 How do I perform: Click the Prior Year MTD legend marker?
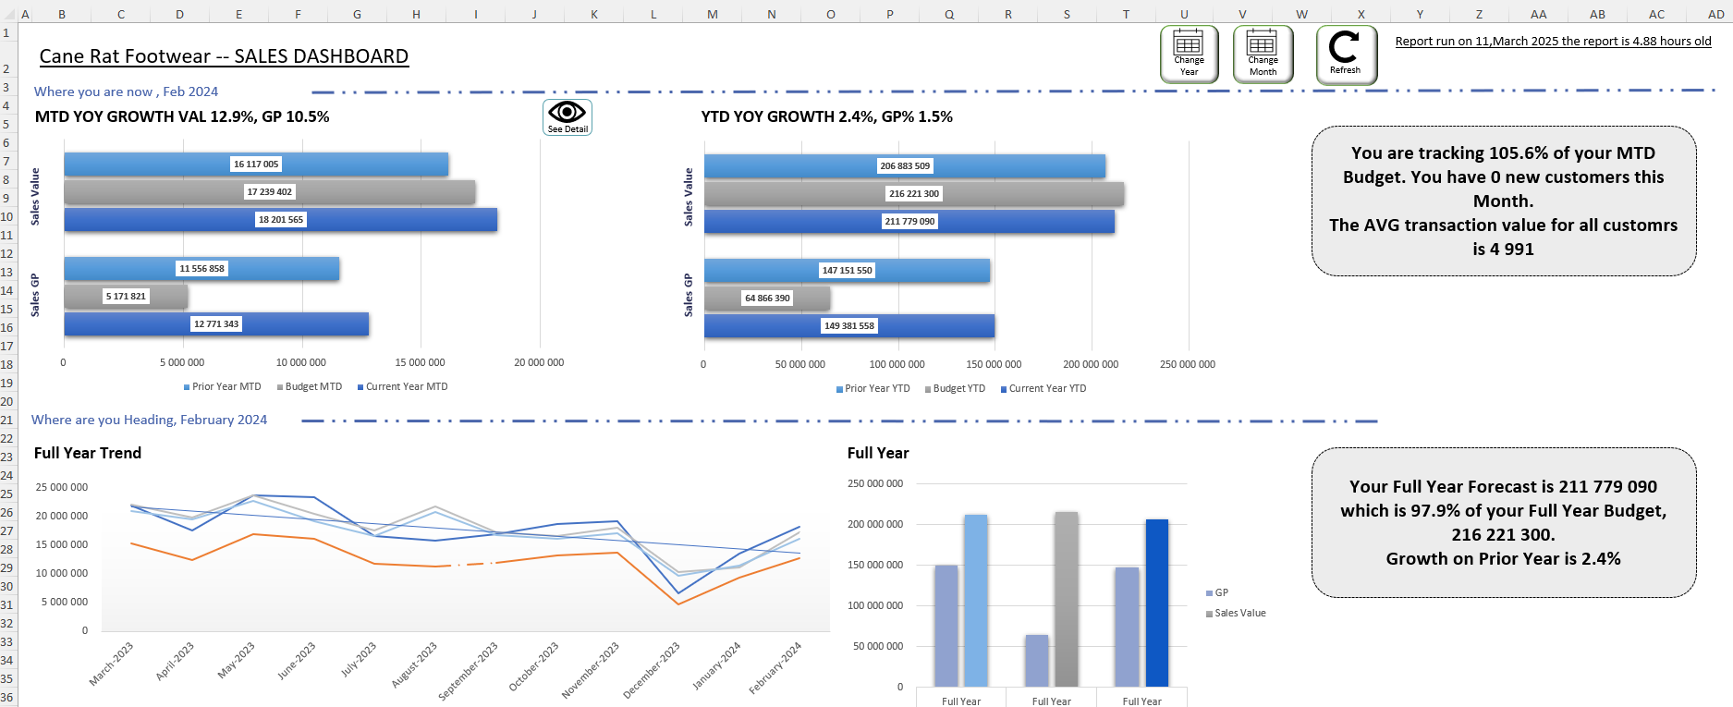188,387
